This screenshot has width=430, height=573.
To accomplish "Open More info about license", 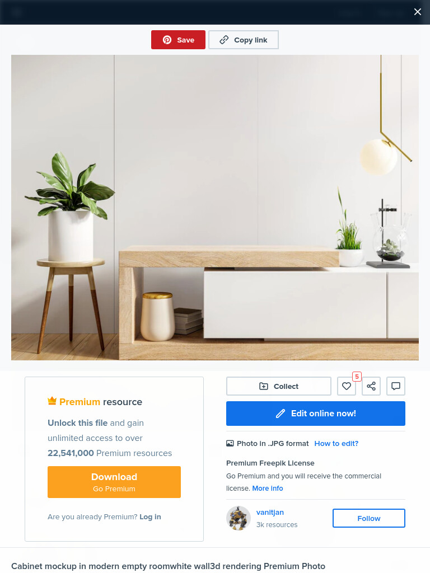I will 268,488.
